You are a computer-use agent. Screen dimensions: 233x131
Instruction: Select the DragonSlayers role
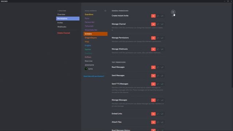click(95, 38)
